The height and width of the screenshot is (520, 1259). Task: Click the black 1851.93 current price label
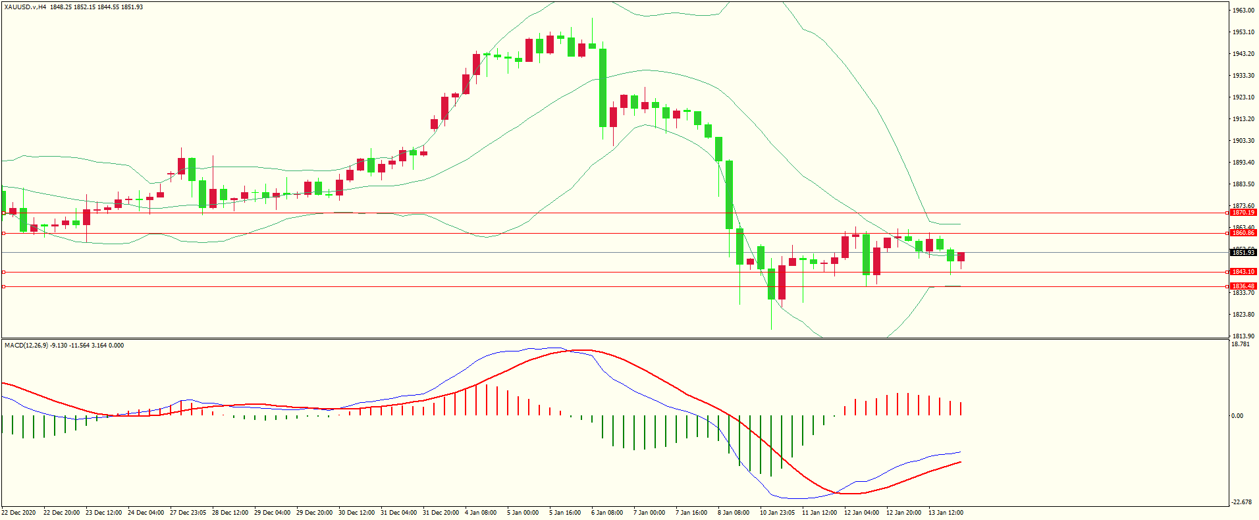(1243, 253)
